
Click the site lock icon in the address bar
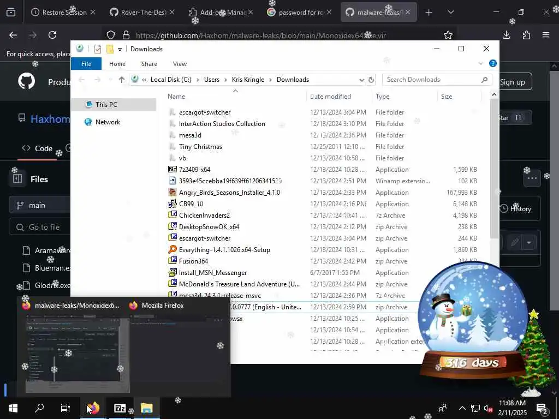[126, 35]
